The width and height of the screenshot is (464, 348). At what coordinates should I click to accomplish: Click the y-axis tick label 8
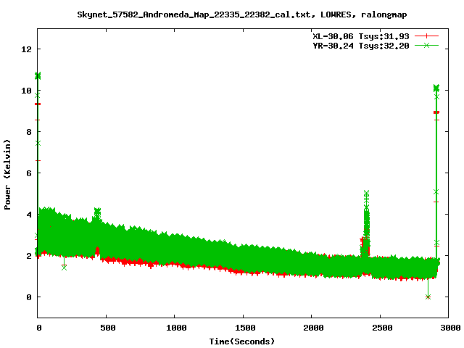pyautogui.click(x=29, y=132)
